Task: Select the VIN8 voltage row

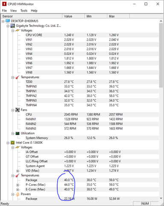Action: coord(92,73)
